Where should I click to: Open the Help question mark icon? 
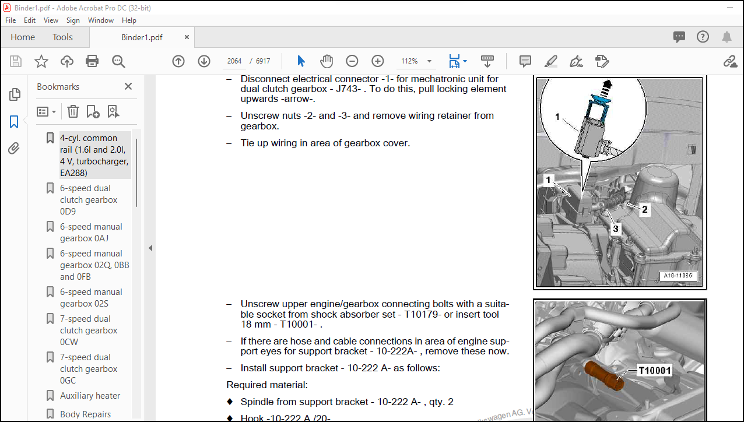click(x=703, y=37)
